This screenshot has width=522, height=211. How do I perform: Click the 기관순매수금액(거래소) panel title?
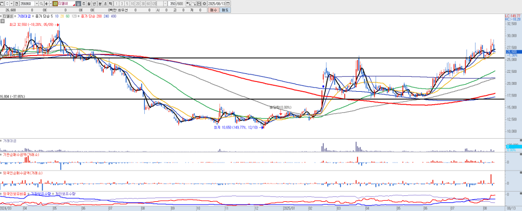pos(21,154)
